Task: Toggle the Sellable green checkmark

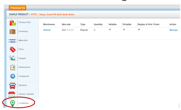Action: click(x=110, y=30)
